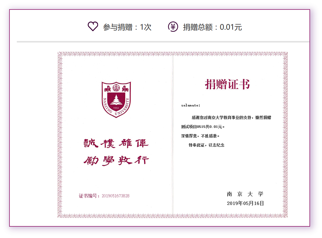The image size is (322, 238).
Task: Click the 特奉此证，以志纪念 line
Action: click(x=207, y=145)
